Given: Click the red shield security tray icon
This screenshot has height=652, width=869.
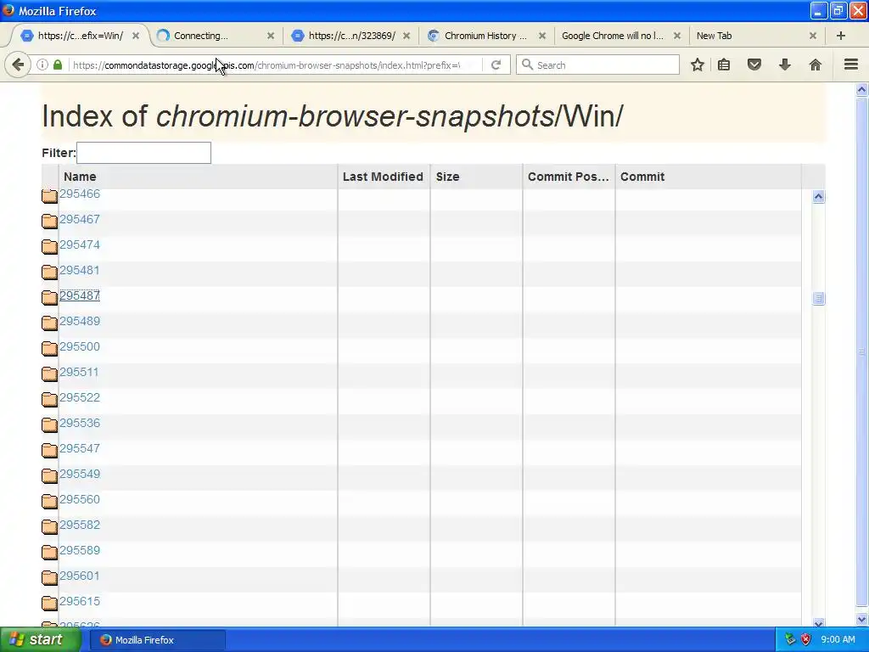Looking at the screenshot, I should point(806,640).
